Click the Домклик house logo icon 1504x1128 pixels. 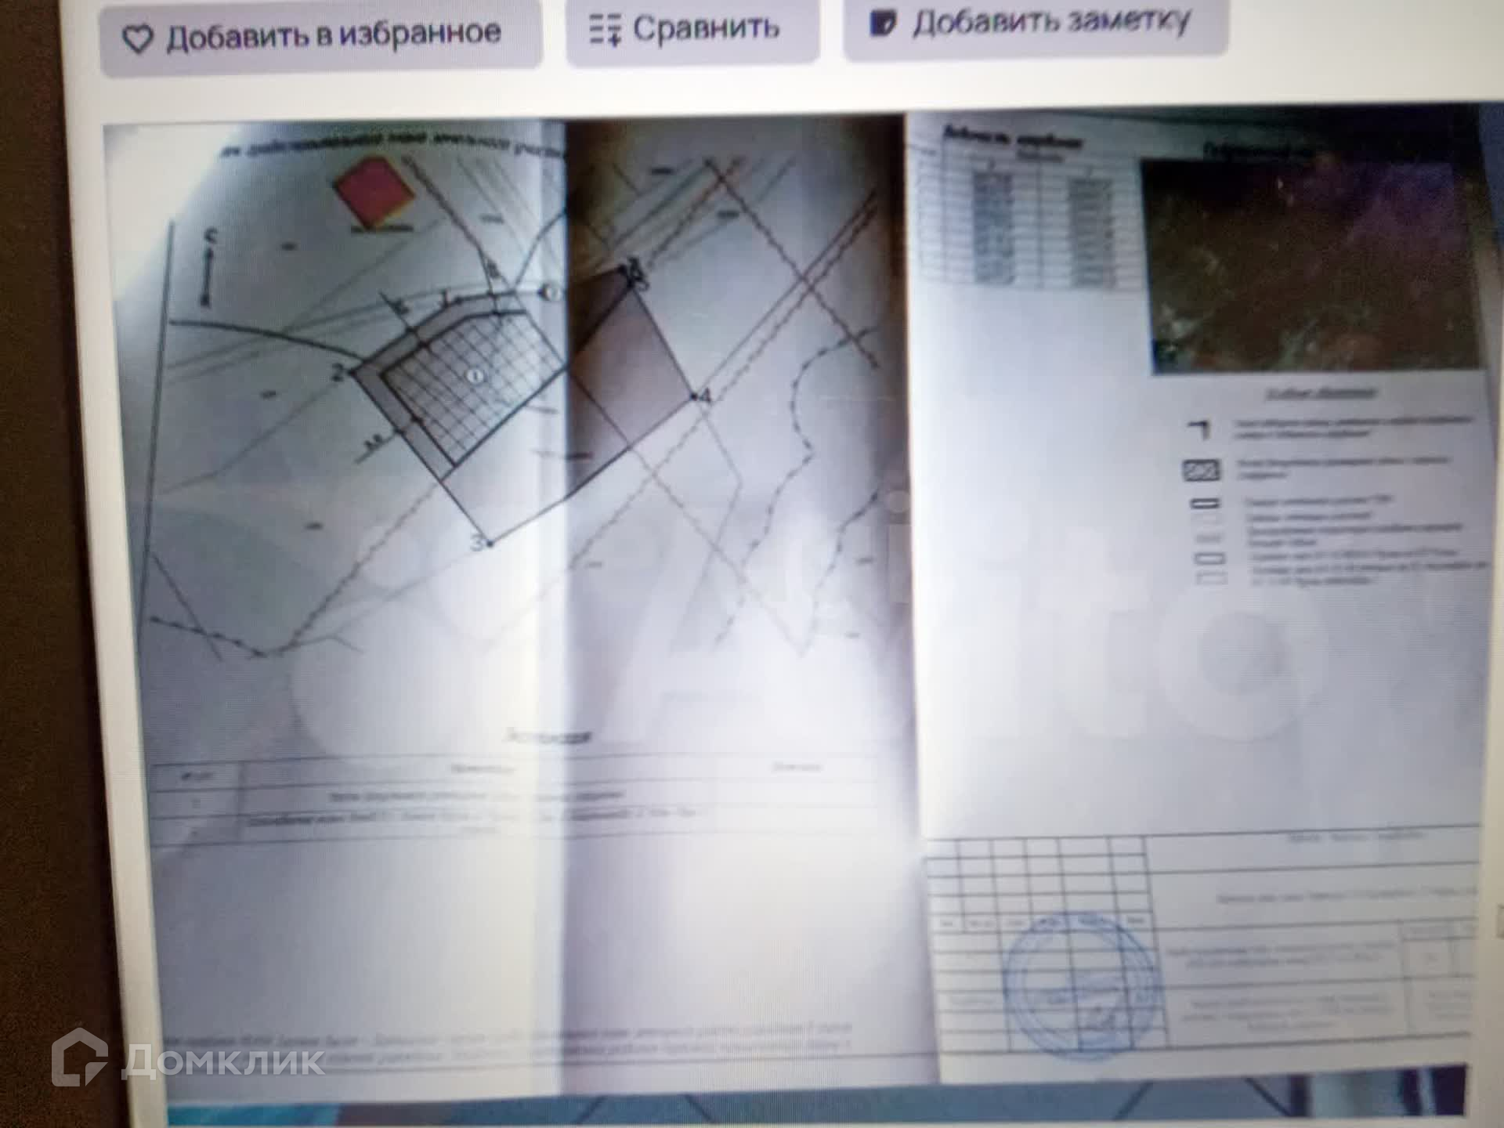click(x=79, y=1057)
